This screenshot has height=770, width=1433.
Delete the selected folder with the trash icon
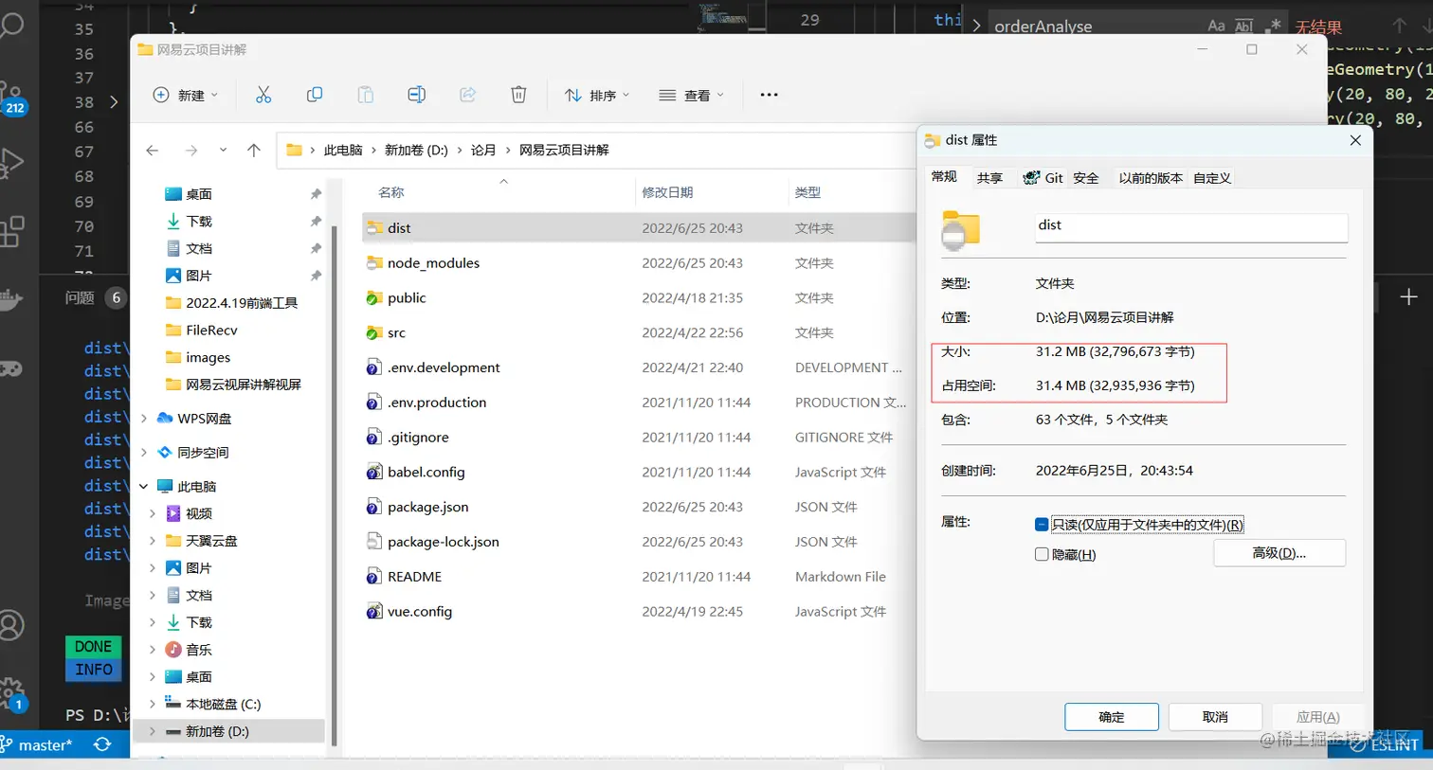[x=518, y=95]
